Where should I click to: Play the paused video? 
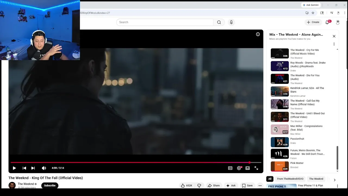coord(14,168)
